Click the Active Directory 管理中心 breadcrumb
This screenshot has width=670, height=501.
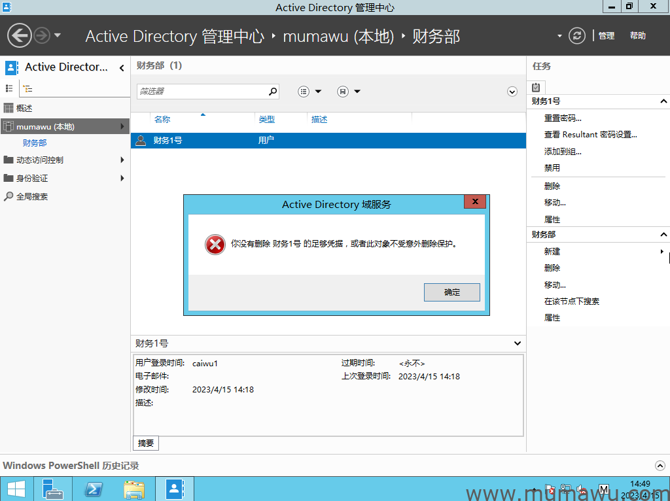click(x=175, y=37)
